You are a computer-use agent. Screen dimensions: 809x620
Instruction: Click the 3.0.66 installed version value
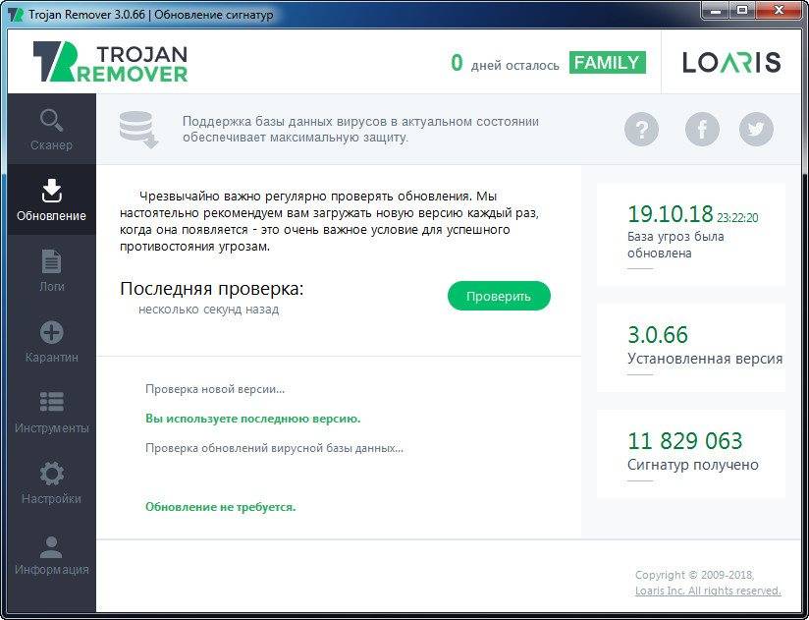658,334
